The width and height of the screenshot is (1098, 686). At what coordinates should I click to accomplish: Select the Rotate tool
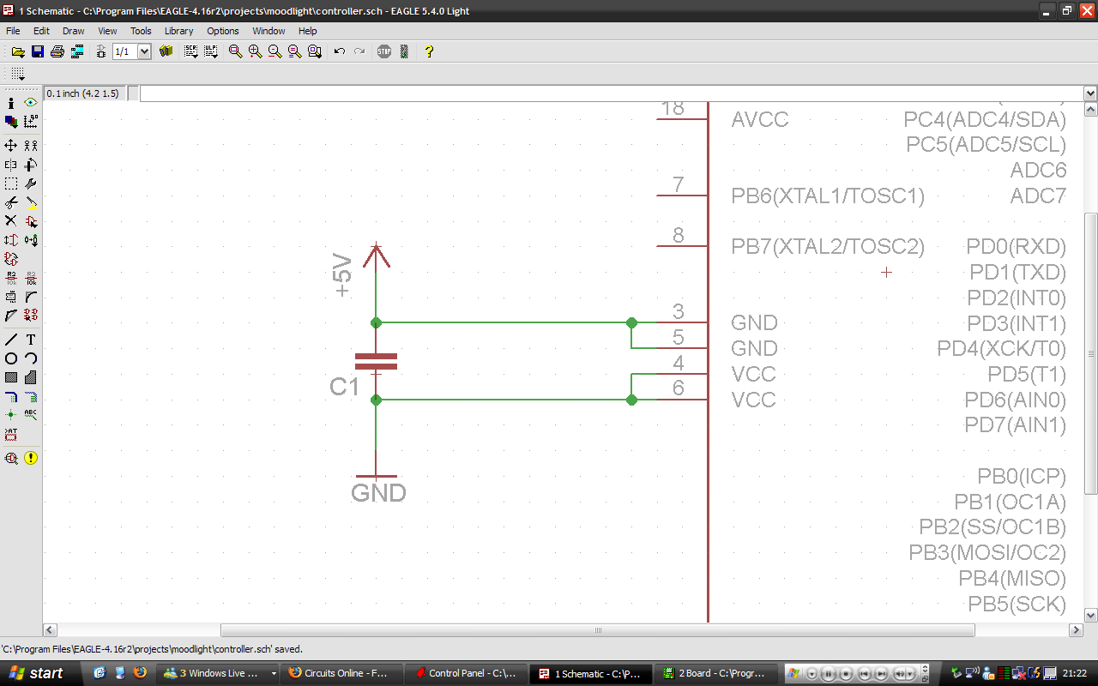tap(31, 165)
